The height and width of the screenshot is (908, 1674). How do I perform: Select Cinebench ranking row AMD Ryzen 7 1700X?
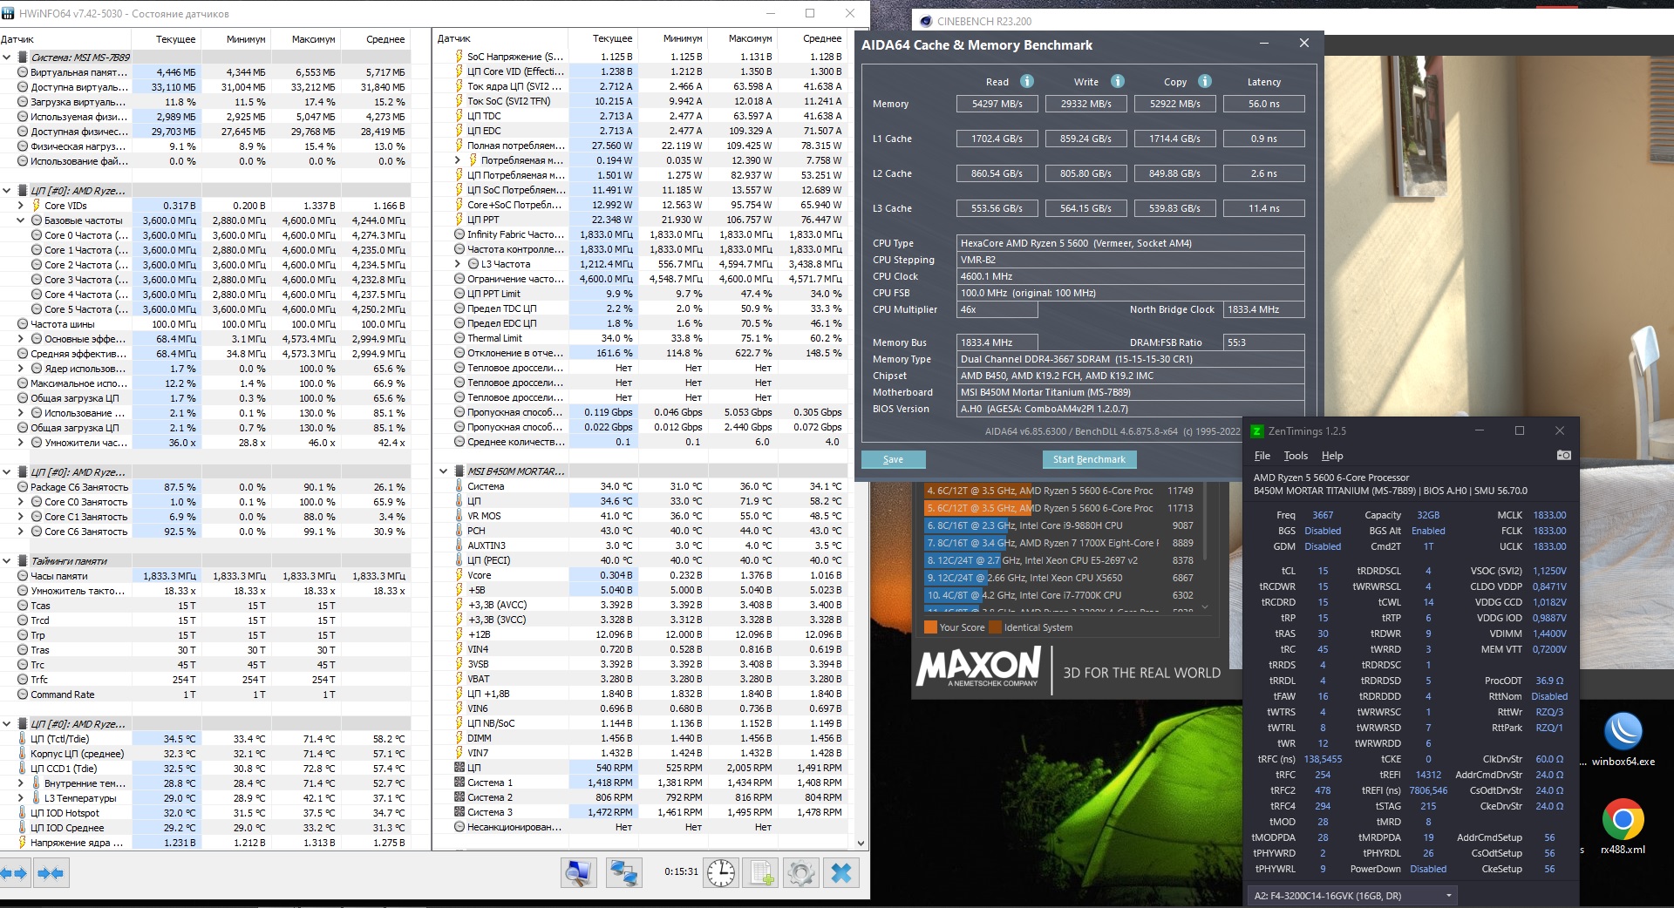1059,543
